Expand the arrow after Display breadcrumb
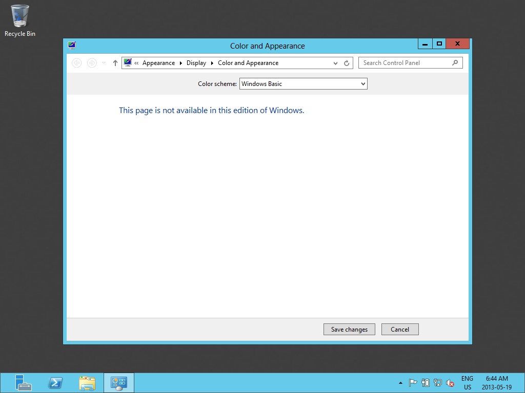This screenshot has width=525, height=393. click(x=212, y=63)
